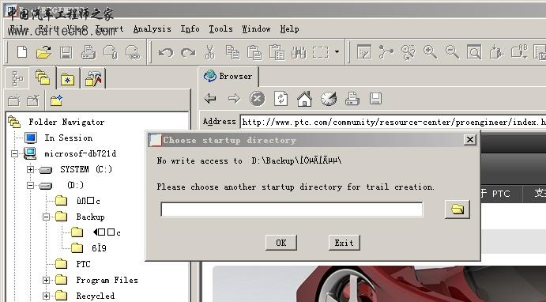This screenshot has height=302, width=546.
Task: Open the Info menu
Action: [x=190, y=29]
